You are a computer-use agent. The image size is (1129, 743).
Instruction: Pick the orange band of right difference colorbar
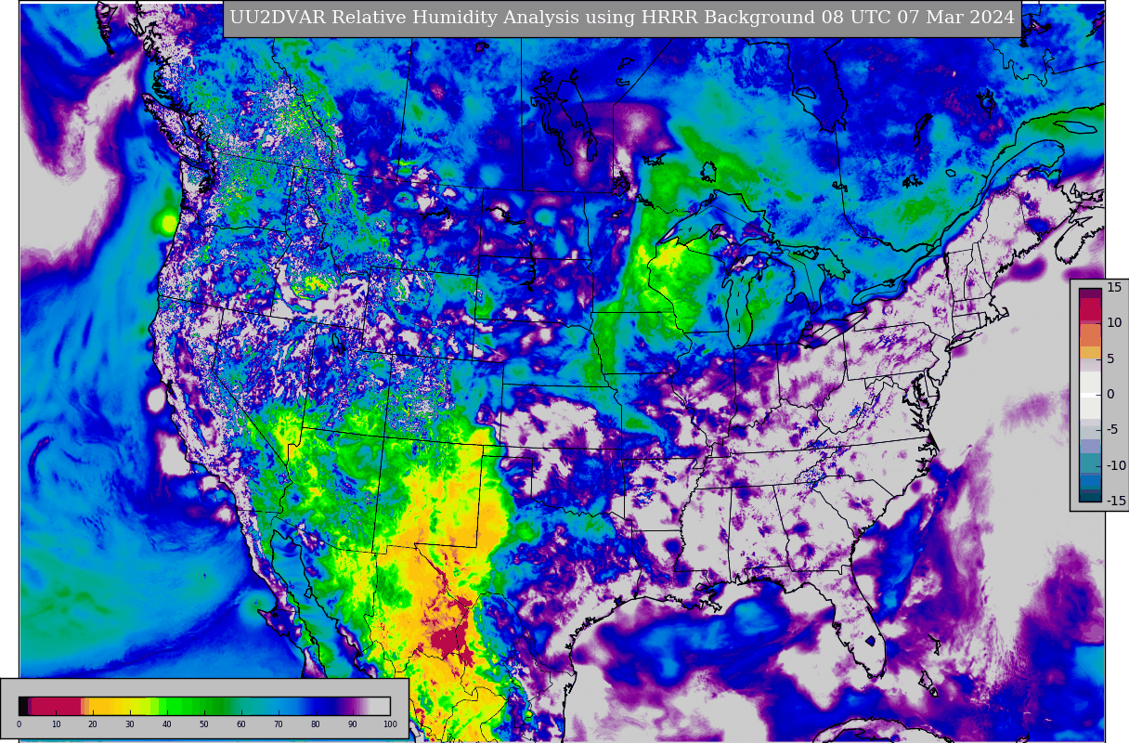(1090, 335)
